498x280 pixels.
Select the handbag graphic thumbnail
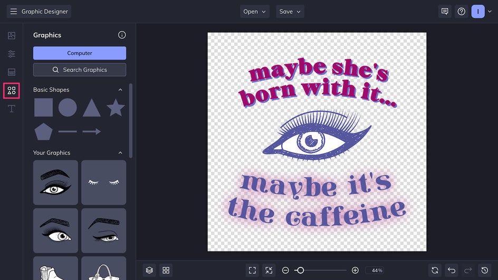click(x=103, y=268)
